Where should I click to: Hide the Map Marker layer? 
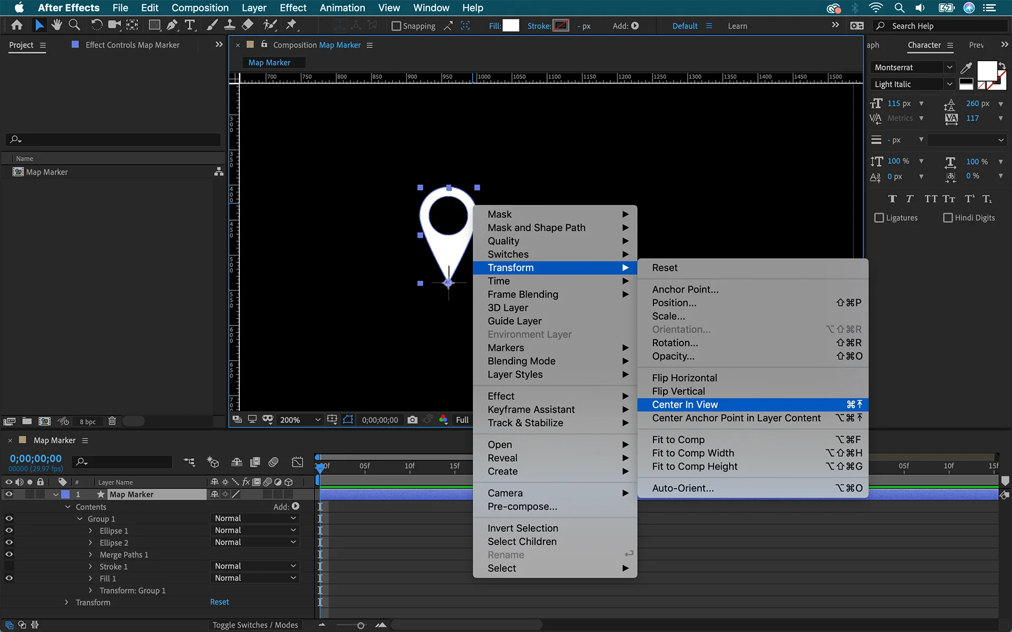tap(8, 495)
